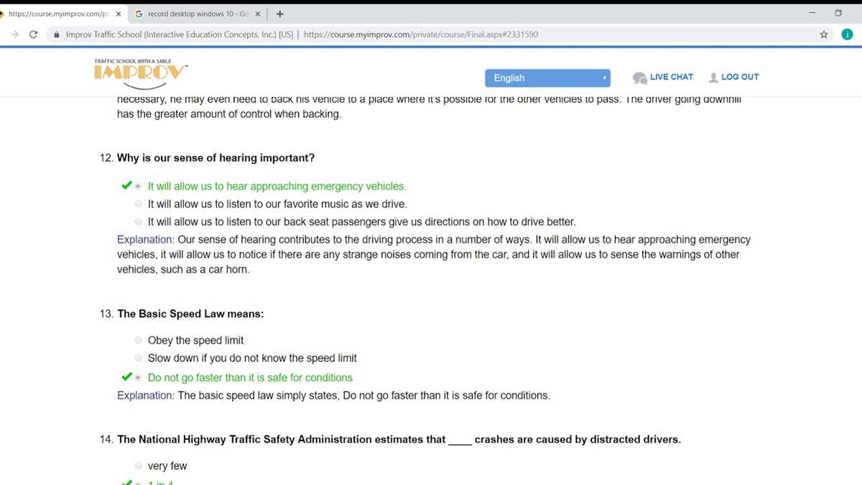The height and width of the screenshot is (485, 862).
Task: Select "Do not go faster than safe" radio
Action: coord(138,377)
